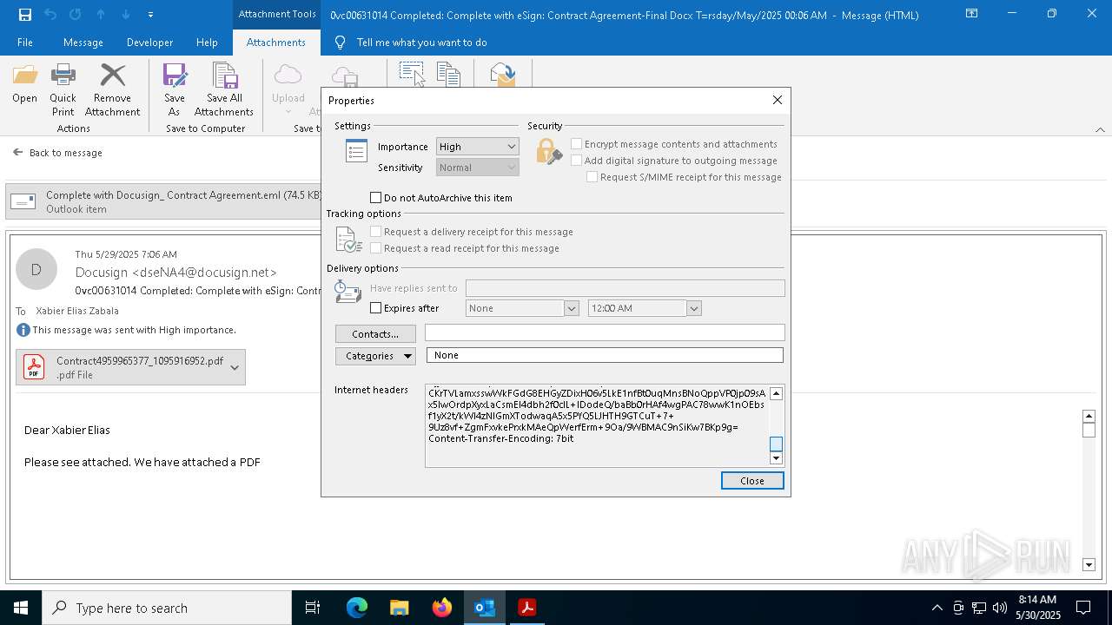Screen dimensions: 1112x625
Task: Click Internet headers scrollbar thumb
Action: (777, 444)
